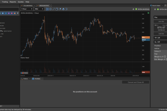
Task: Click the copy objects icon in chart toolbar
Action: point(57,9)
